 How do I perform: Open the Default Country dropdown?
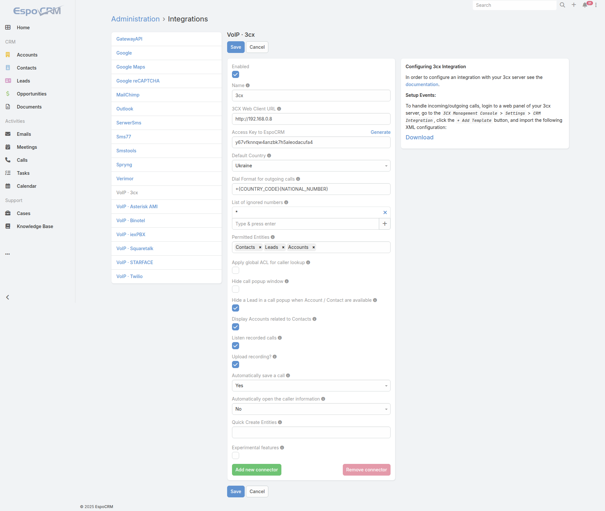point(311,166)
